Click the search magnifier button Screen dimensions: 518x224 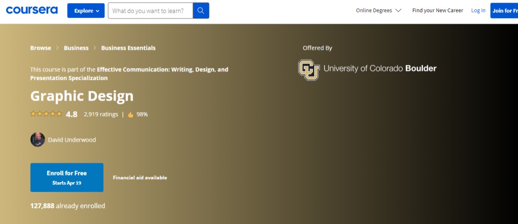click(x=201, y=11)
